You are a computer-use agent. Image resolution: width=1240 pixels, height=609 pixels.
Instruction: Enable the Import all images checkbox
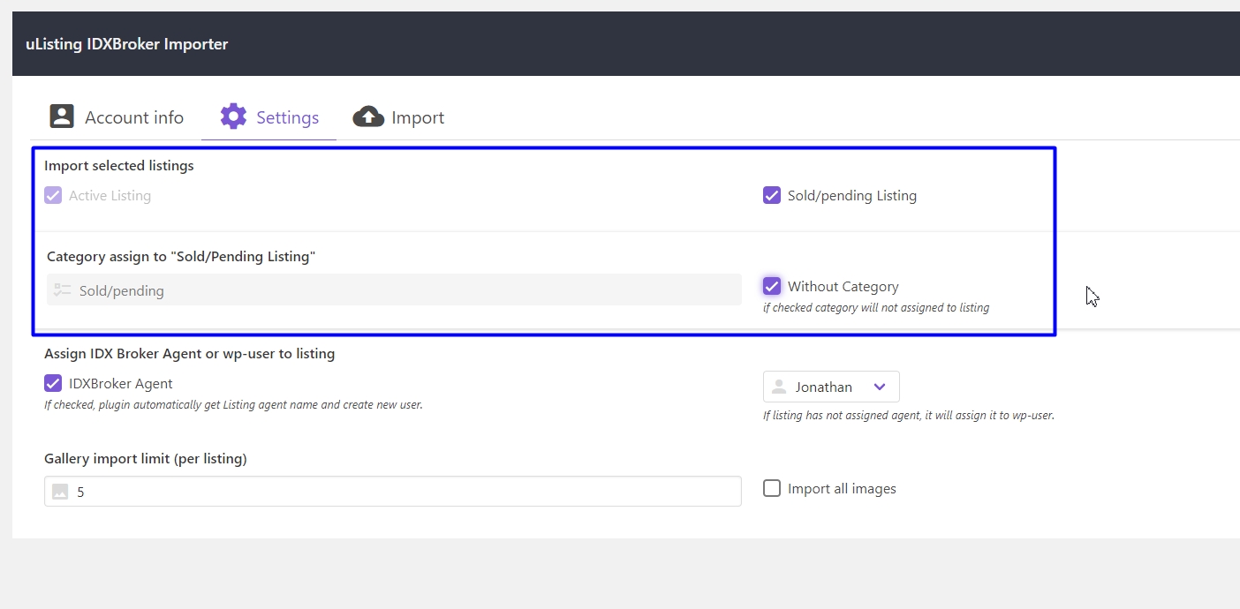coord(772,488)
